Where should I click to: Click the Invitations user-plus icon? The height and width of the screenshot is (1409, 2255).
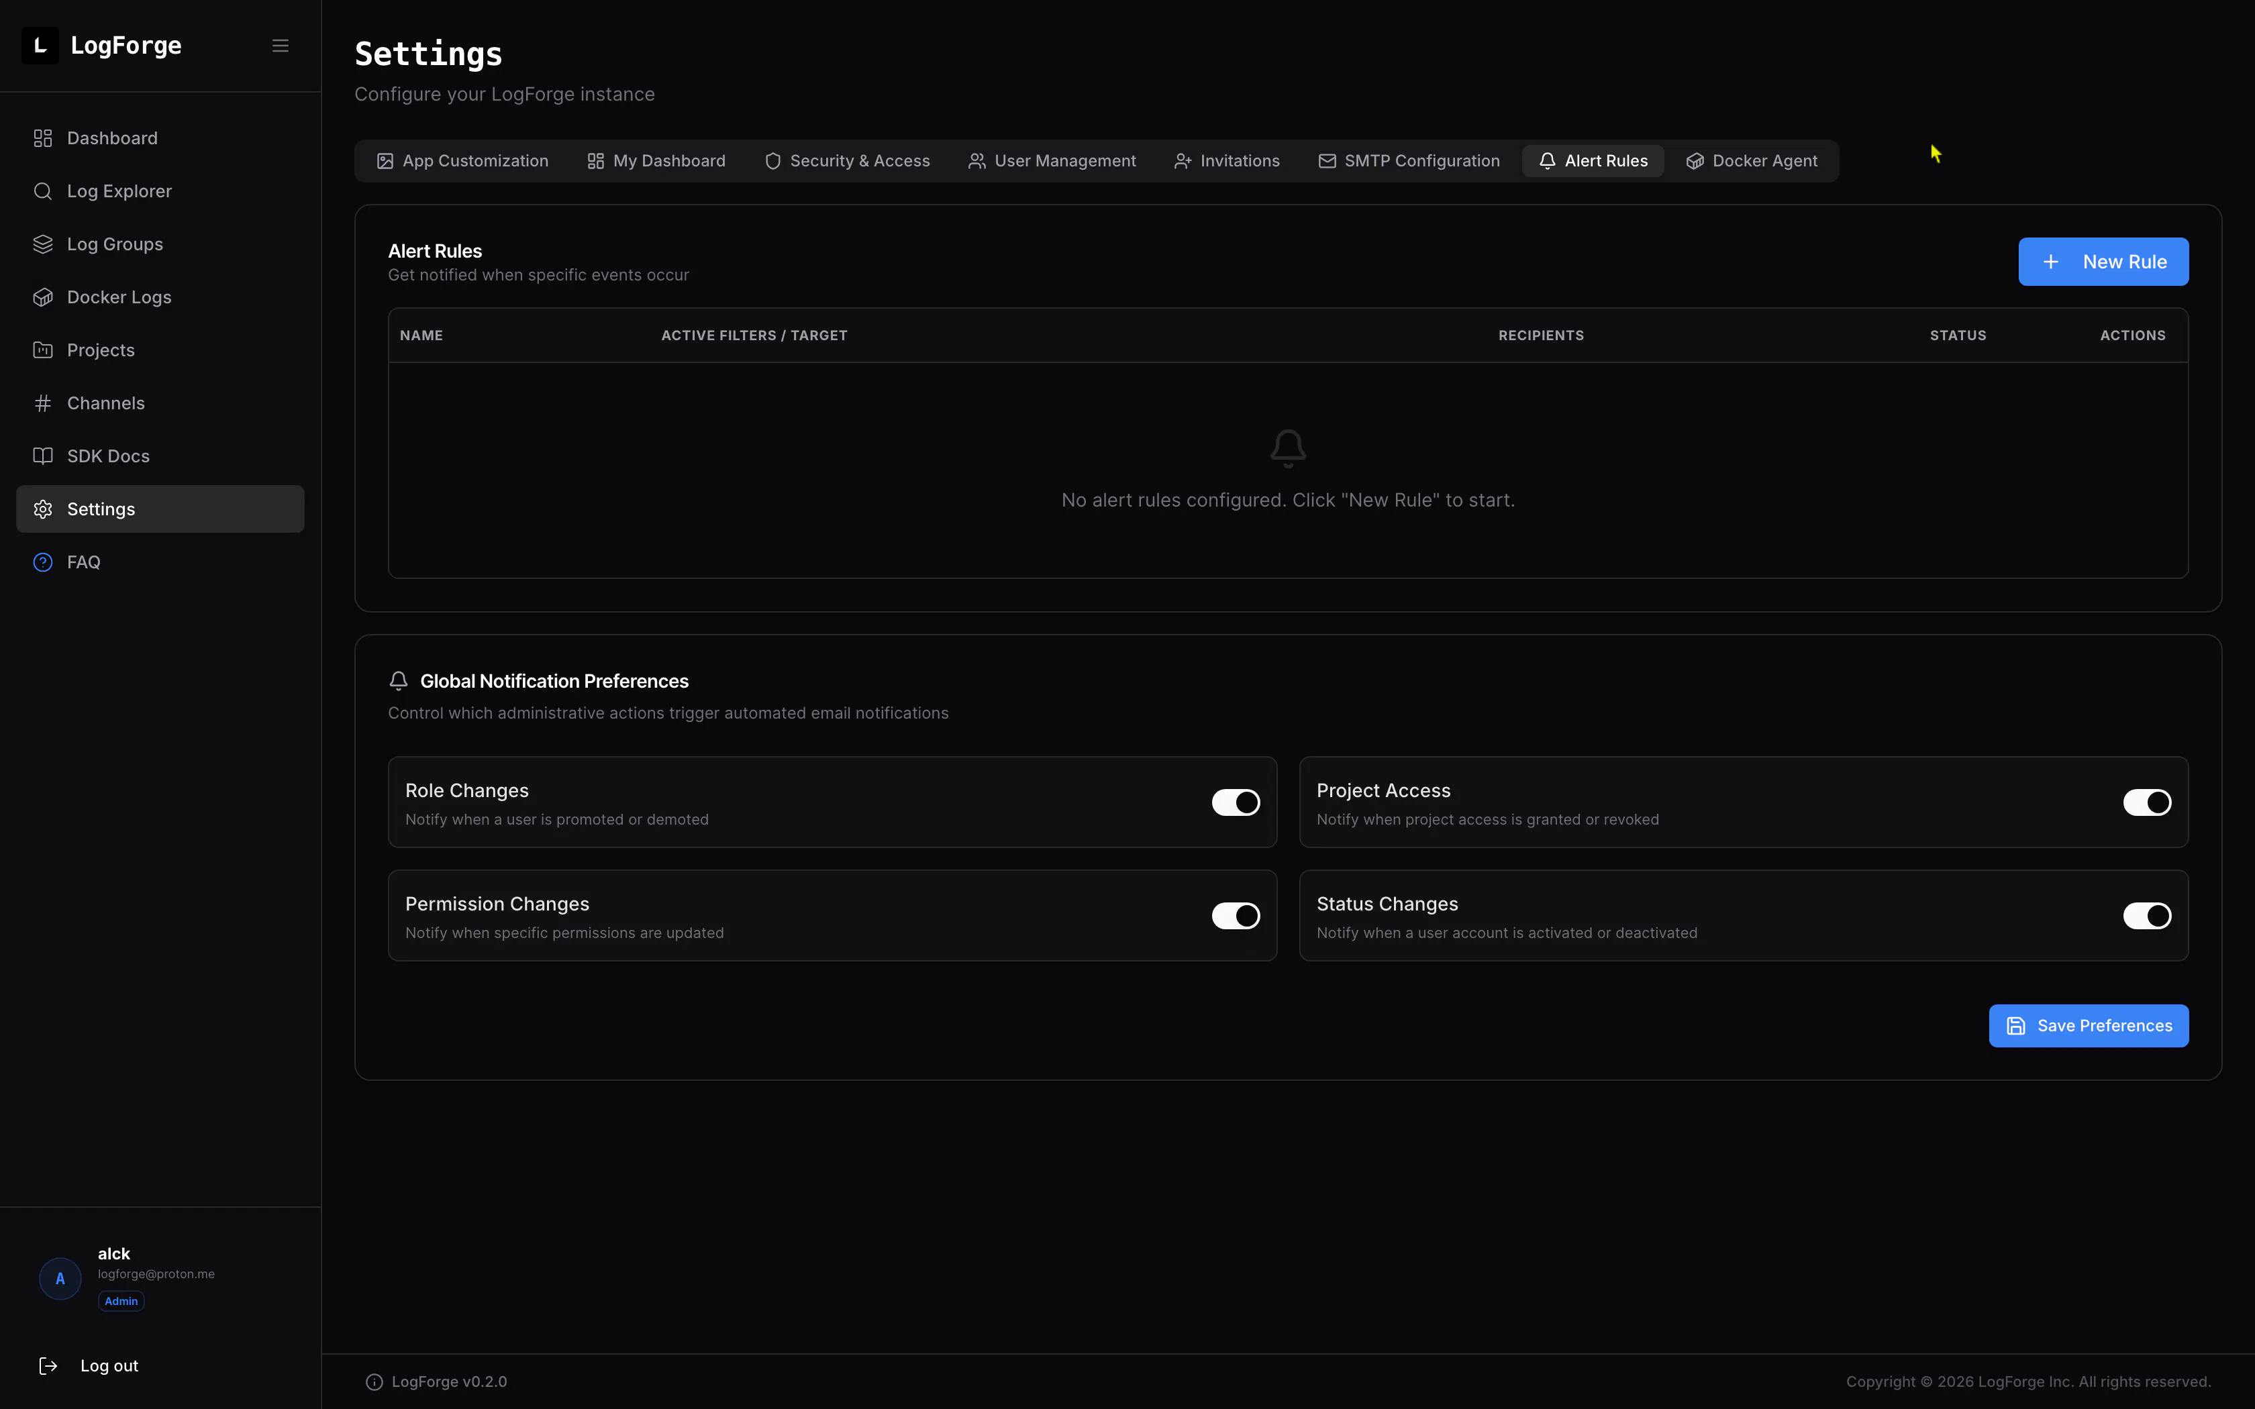point(1183,161)
